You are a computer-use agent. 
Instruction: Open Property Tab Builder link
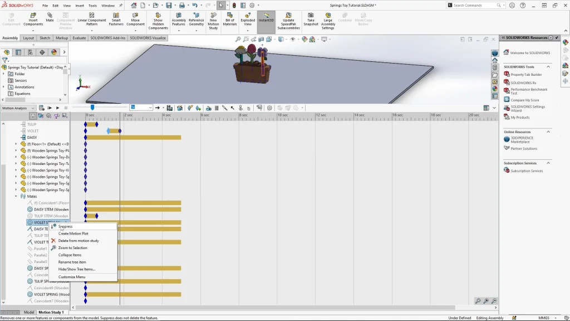[526, 74]
